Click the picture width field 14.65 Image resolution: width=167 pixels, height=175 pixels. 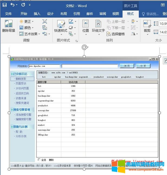point(163,32)
